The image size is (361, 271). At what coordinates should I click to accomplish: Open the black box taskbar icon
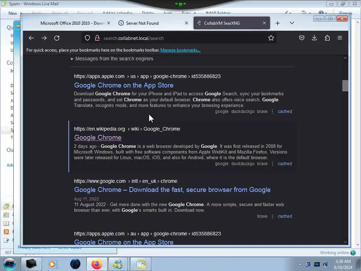[x=31, y=264]
